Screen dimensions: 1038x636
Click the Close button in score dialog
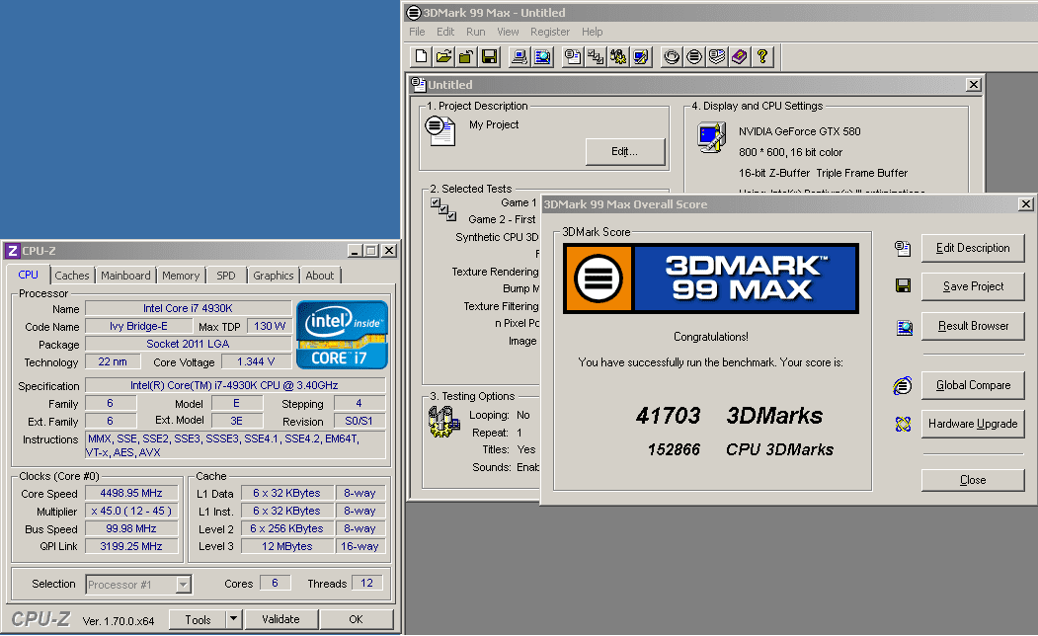(x=973, y=481)
